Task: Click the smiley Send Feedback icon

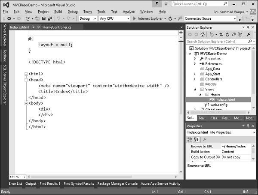Action: pyautogui.click(x=166, y=4)
